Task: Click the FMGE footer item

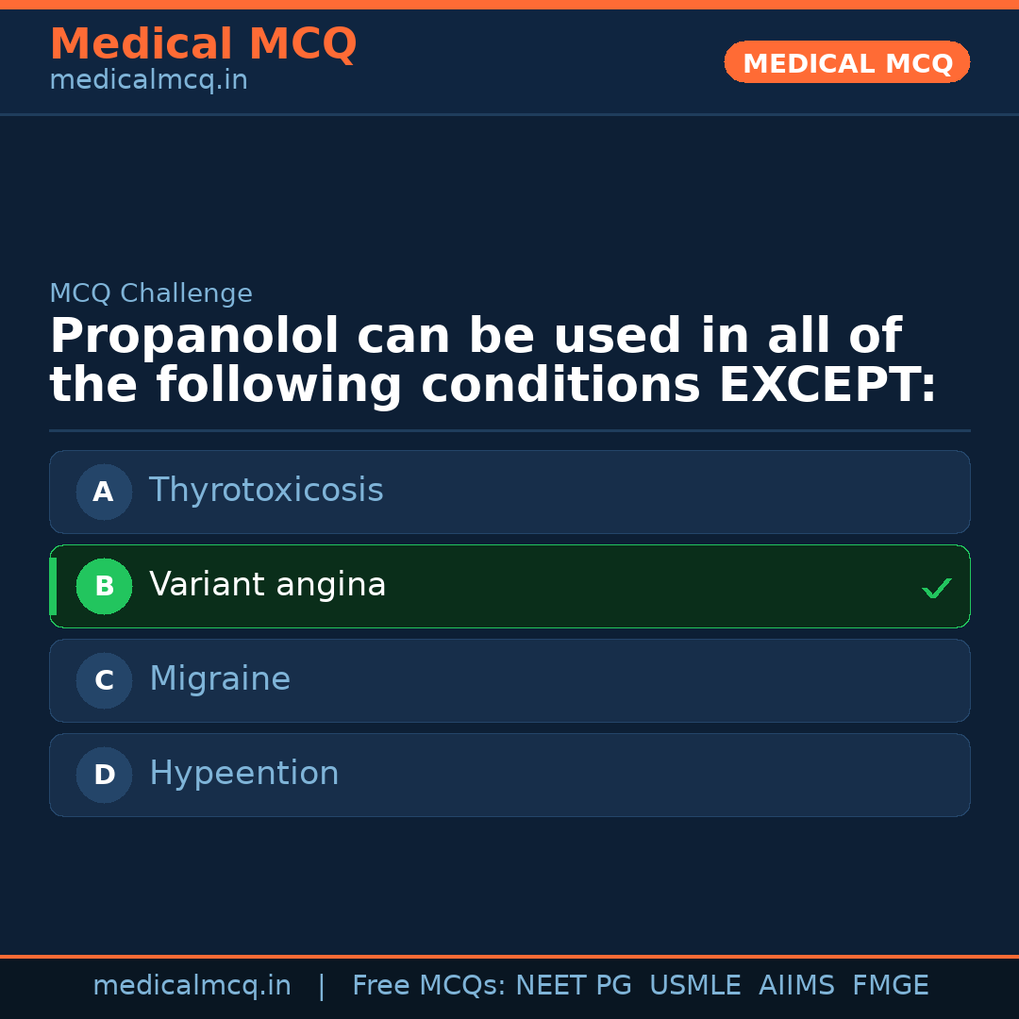Action: (x=891, y=986)
